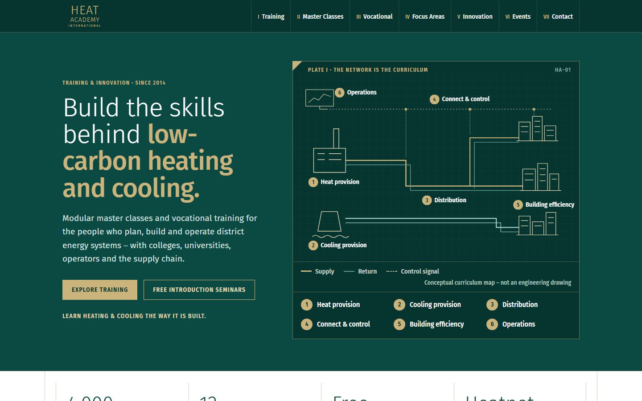Screen dimensions: 642x401
Task: Click the Heat Academy International logo
Action: (x=85, y=16)
